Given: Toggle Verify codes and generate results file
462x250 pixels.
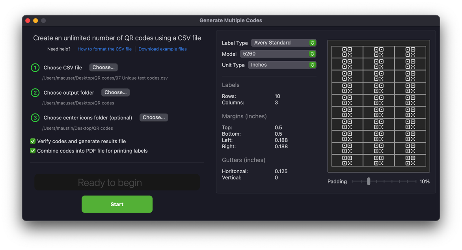Looking at the screenshot, I should click(x=33, y=141).
